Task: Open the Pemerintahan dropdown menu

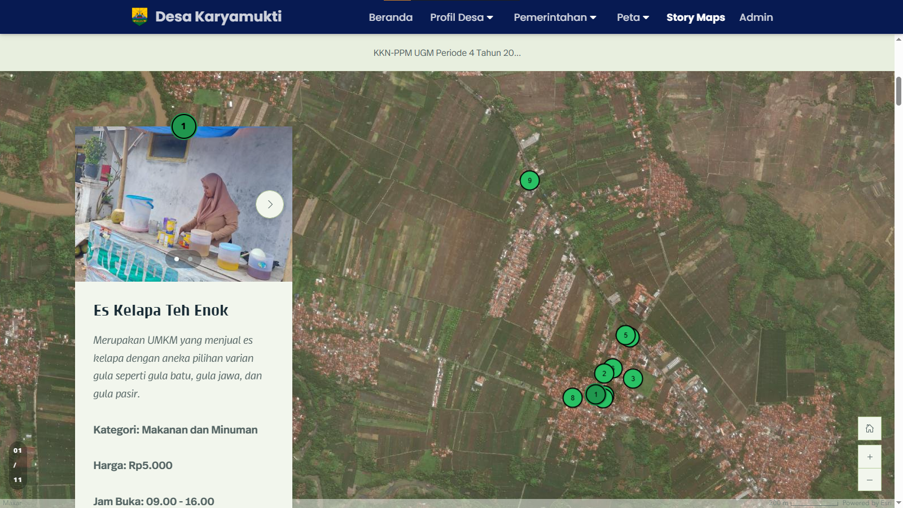Action: [554, 17]
